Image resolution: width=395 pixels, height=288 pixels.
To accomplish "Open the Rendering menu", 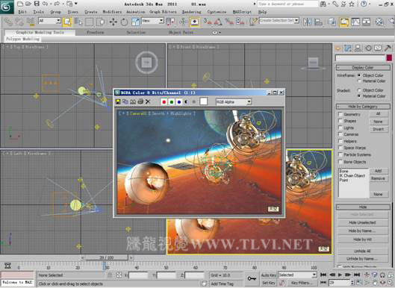I will (191, 12).
